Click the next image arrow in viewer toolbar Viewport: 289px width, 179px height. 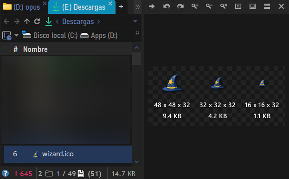point(152,6)
